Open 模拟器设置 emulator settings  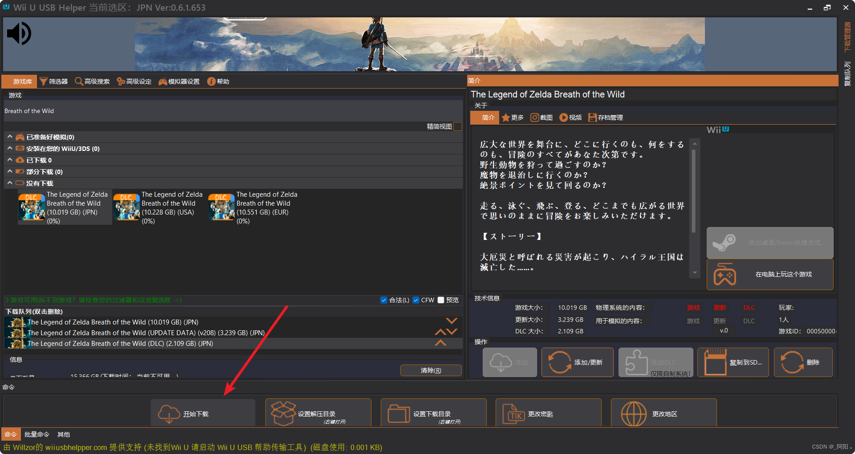click(179, 81)
